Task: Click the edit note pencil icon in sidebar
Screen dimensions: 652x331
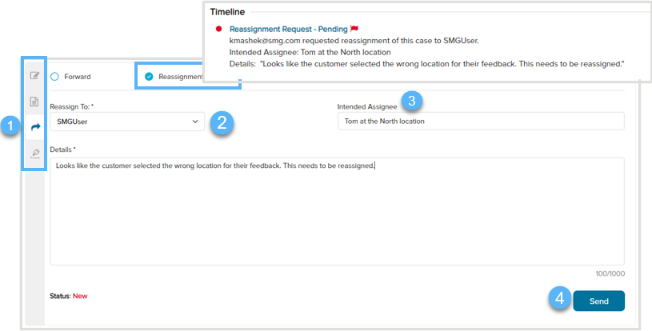Action: [34, 77]
